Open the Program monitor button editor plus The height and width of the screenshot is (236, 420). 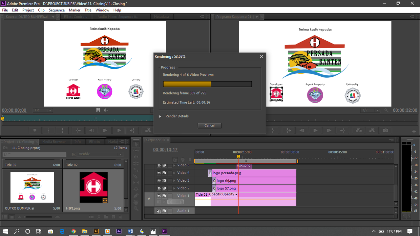(414, 131)
